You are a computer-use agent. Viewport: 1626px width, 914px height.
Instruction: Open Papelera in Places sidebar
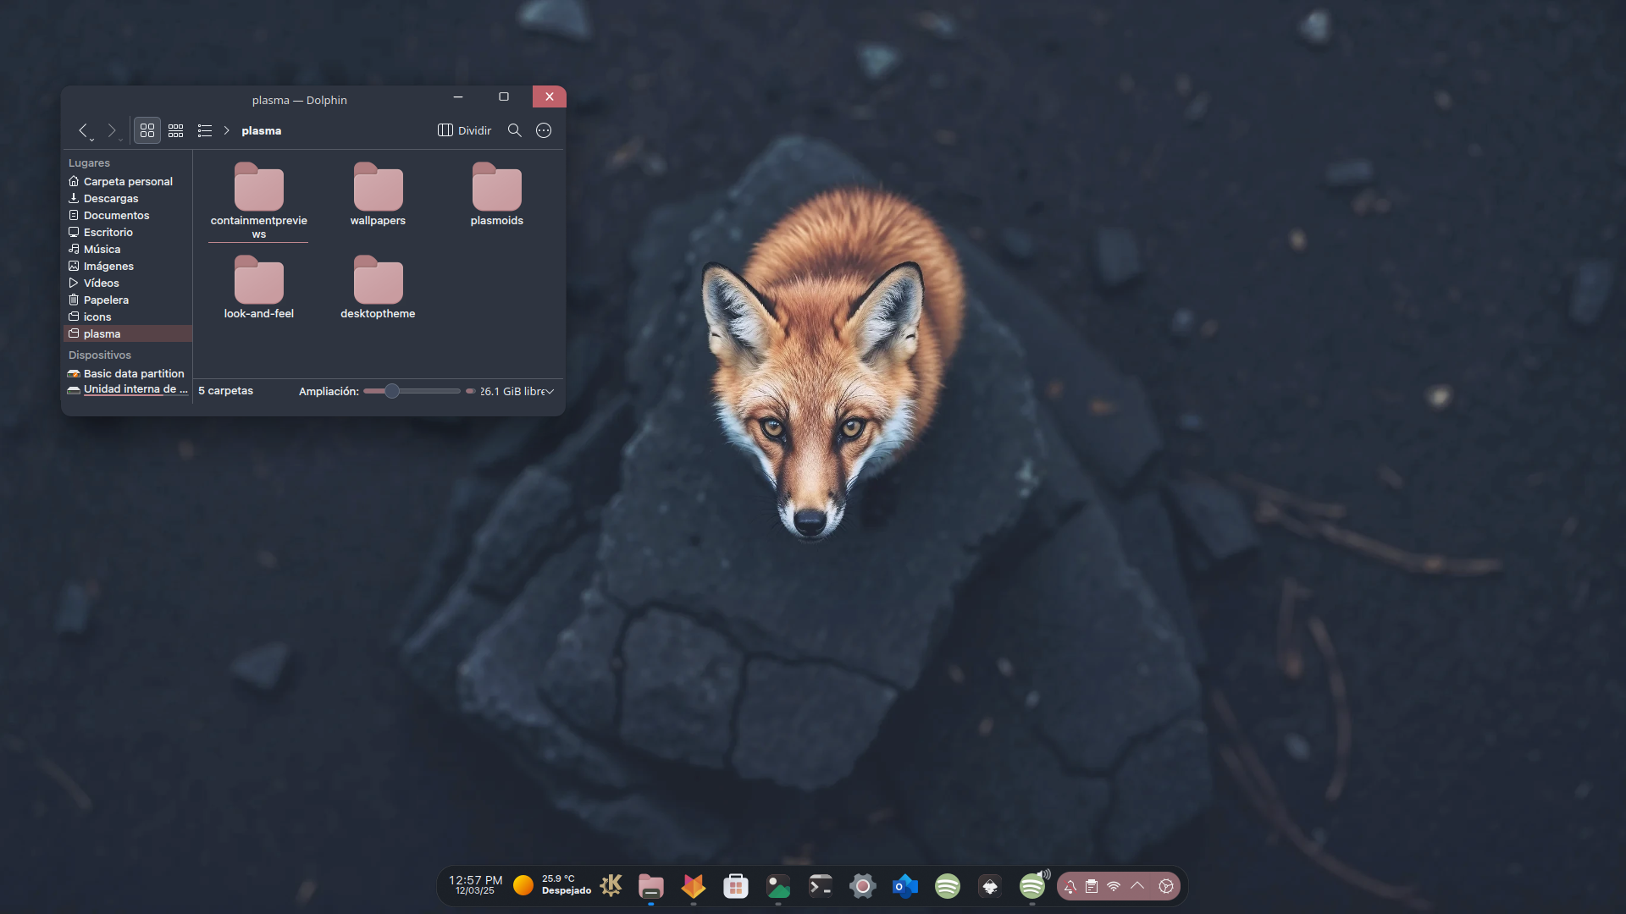[x=128, y=300]
